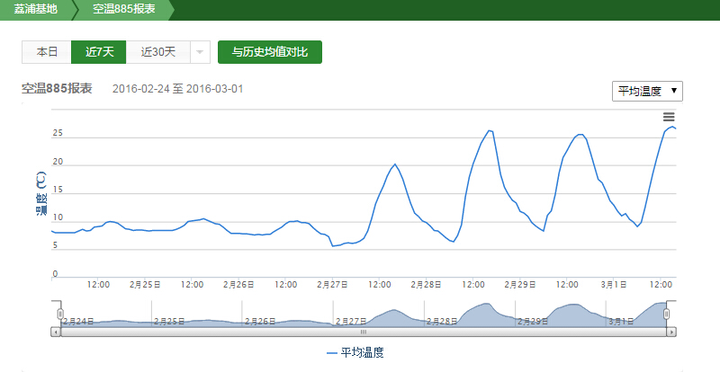720x372 pixels.
Task: Click the scrollbar center grip thumb
Action: click(x=364, y=332)
